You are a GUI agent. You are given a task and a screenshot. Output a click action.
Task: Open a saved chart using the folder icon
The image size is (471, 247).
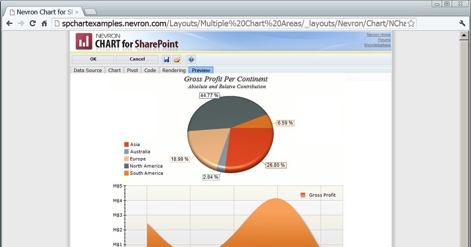(x=177, y=59)
